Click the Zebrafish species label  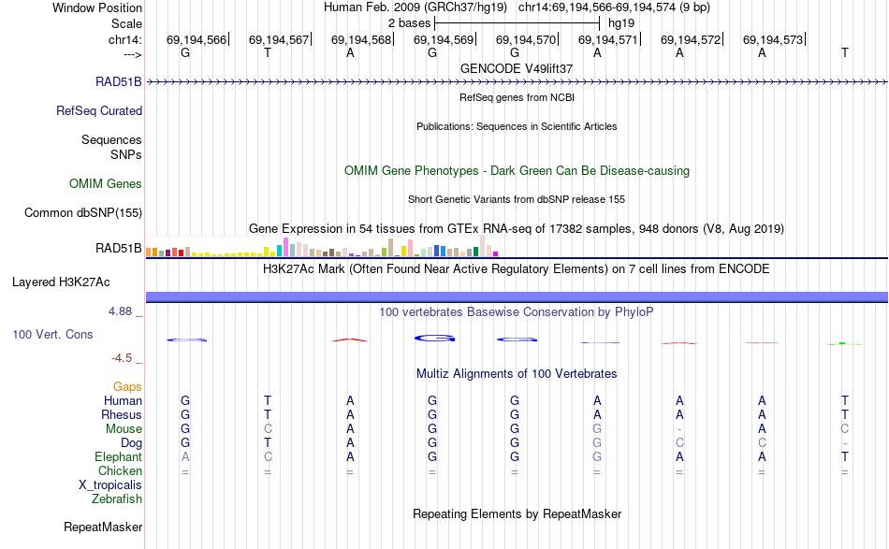point(117,499)
